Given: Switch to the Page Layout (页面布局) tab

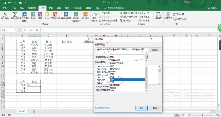Looking at the screenshot, I should (32, 8).
